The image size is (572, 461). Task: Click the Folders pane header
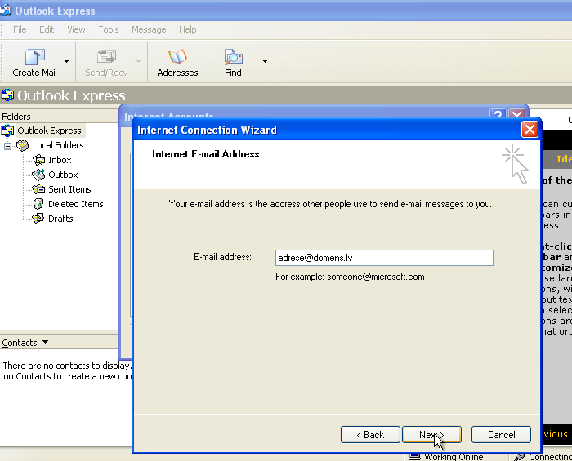tap(59, 117)
